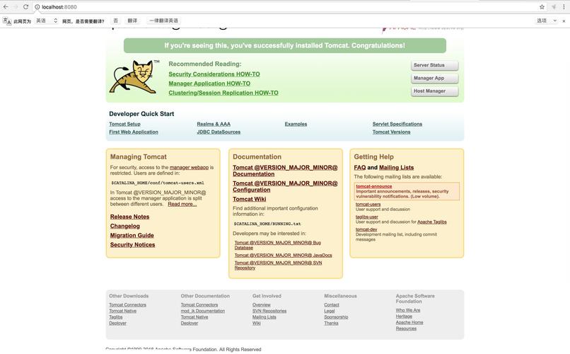Click the browser back arrow

point(6,7)
